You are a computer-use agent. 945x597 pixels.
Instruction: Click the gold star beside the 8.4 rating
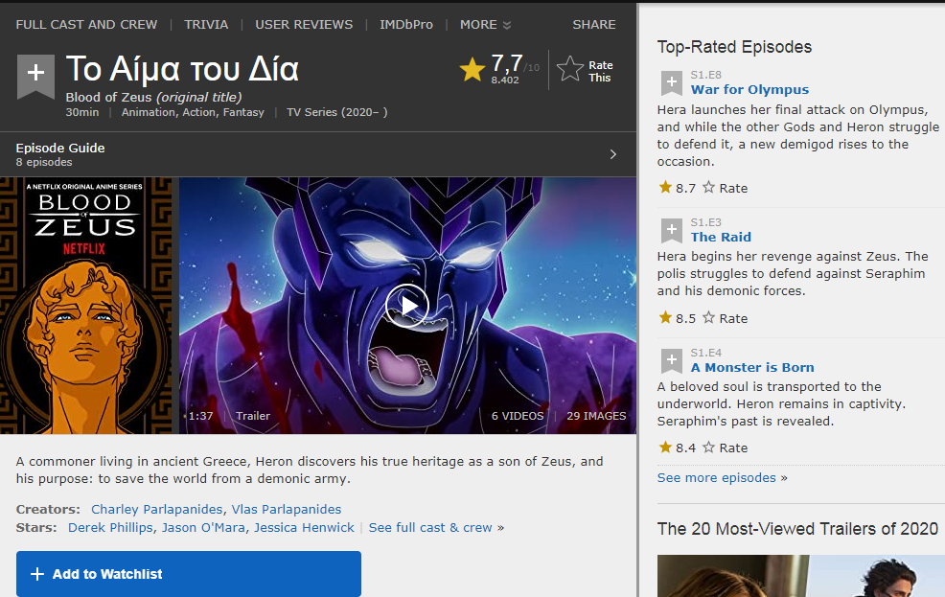pos(665,447)
